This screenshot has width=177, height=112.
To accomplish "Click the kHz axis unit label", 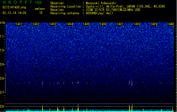I will click(3, 23).
